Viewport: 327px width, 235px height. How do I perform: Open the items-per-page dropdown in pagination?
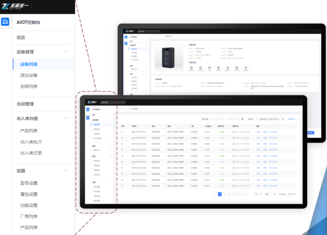click(292, 194)
